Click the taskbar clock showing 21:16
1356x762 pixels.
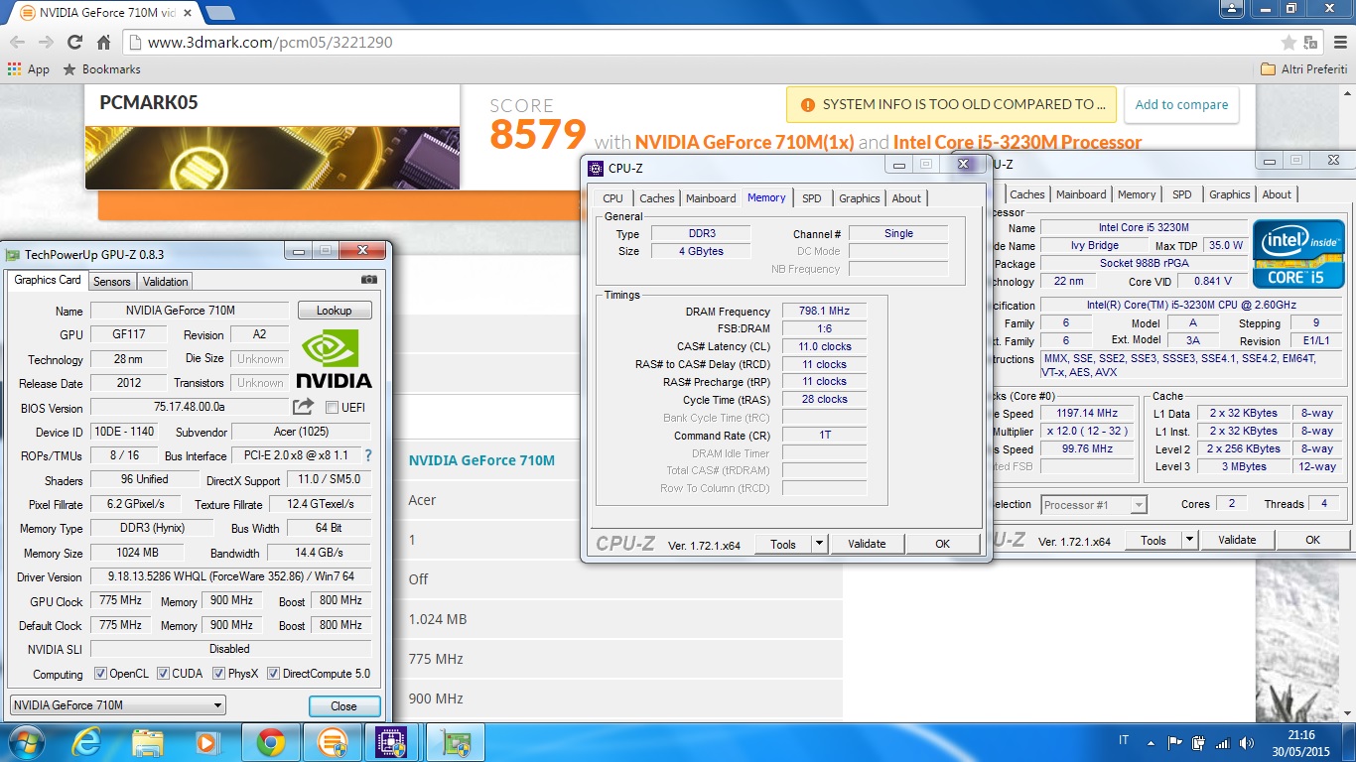pos(1299,735)
